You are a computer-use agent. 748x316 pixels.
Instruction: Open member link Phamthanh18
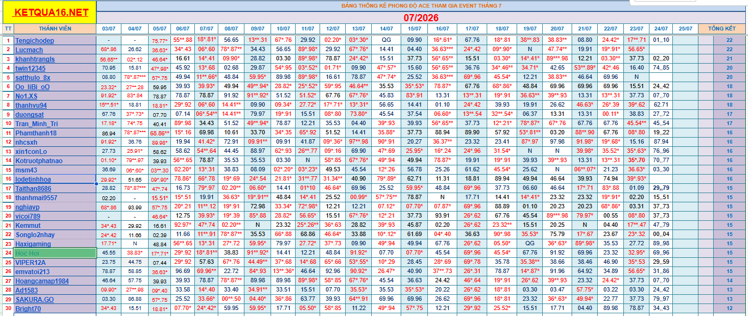[36, 133]
